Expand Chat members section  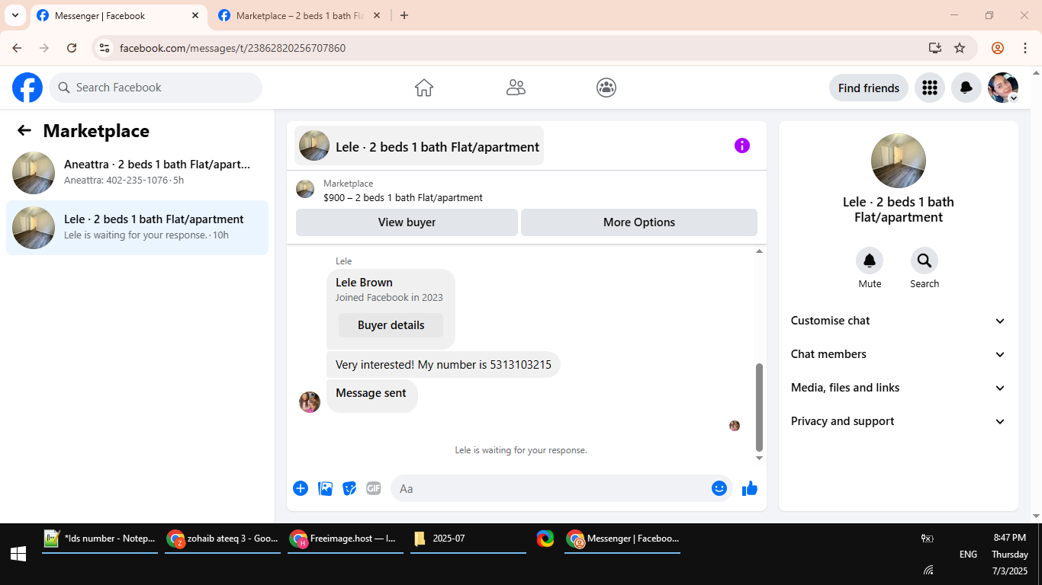tap(899, 354)
